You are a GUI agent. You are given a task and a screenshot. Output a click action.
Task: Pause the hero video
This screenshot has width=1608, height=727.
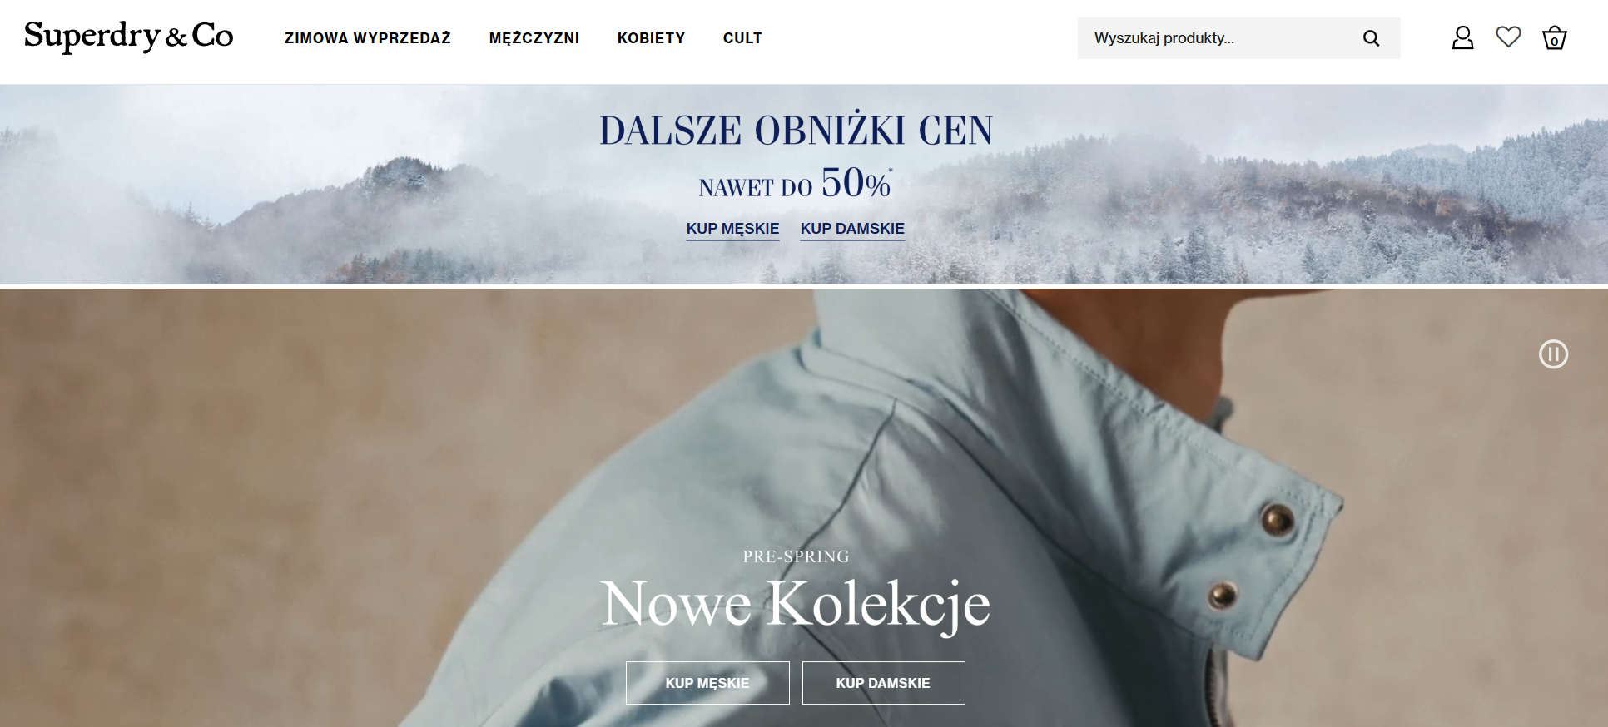[1553, 354]
